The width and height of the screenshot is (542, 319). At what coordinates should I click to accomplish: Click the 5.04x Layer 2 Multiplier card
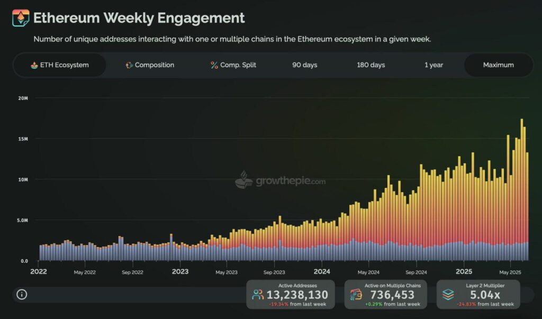tap(478, 295)
